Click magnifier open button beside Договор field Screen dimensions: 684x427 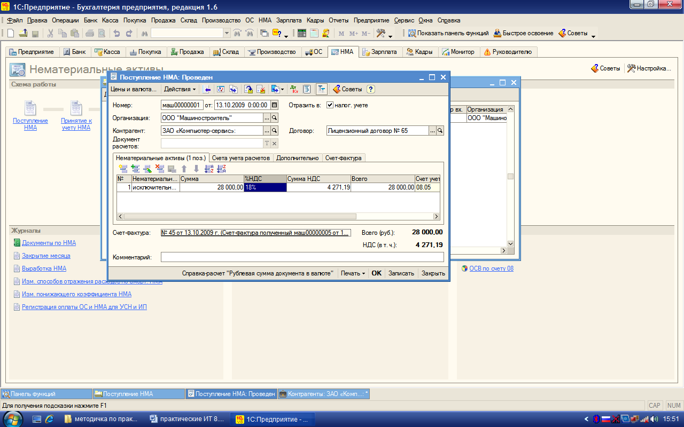point(440,130)
